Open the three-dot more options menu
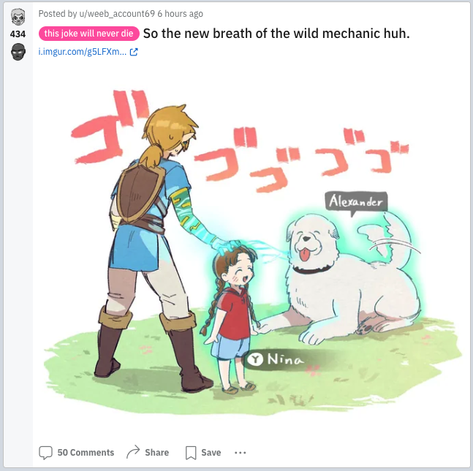The height and width of the screenshot is (471, 473). click(240, 453)
